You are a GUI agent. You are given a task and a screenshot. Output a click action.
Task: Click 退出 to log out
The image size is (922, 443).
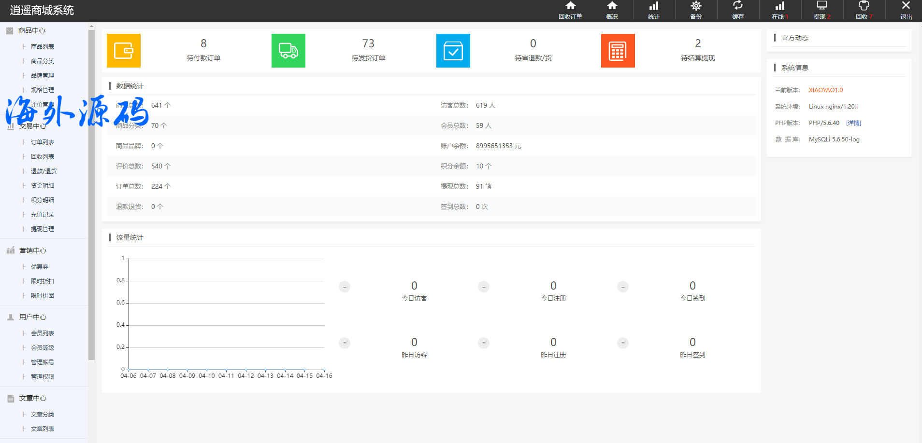906,10
